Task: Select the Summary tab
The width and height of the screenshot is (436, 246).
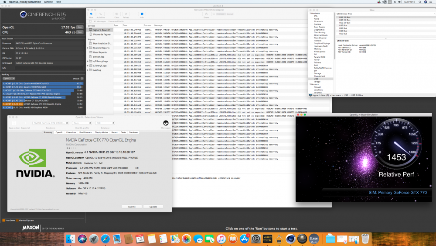Action: [48, 132]
